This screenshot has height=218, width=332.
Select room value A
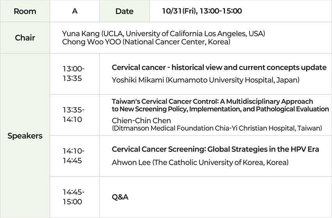pyautogui.click(x=75, y=11)
